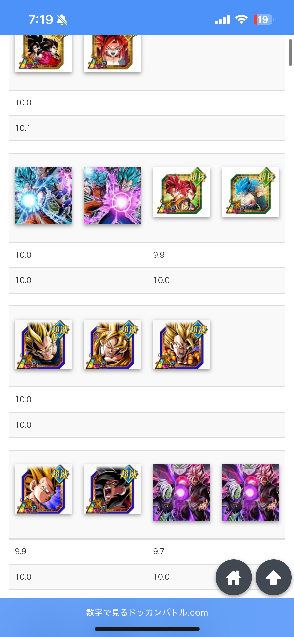Tap the round home button

[x=233, y=577]
